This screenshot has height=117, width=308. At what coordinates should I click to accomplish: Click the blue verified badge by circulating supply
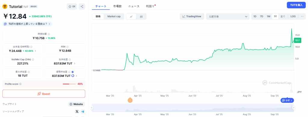[72, 72]
